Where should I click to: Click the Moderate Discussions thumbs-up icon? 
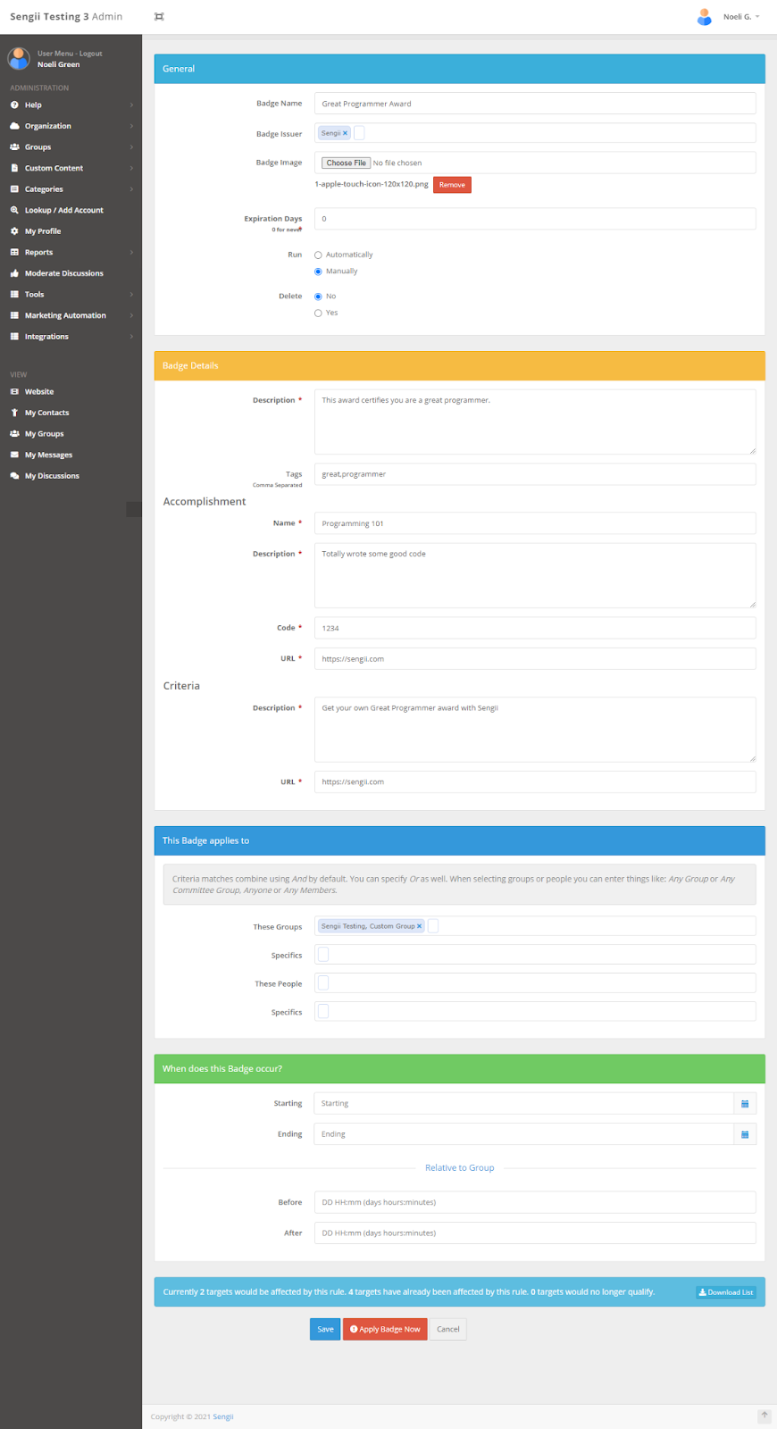click(14, 273)
